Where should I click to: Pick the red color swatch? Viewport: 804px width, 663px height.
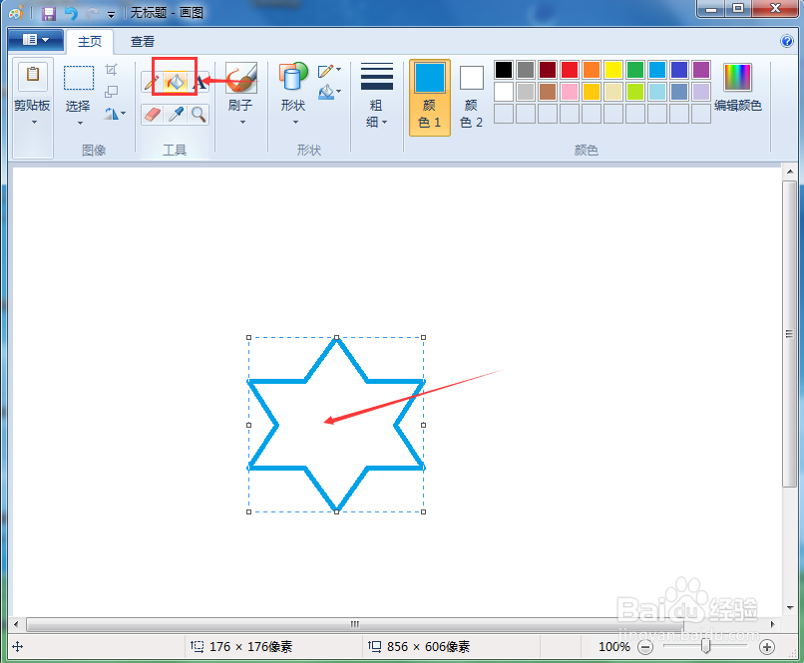tap(570, 70)
